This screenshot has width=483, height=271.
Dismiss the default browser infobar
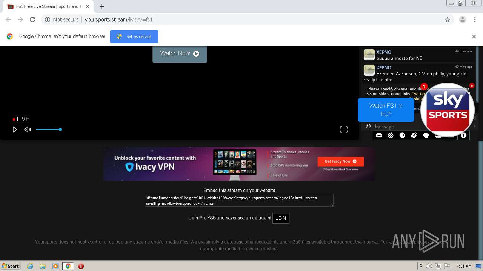coord(474,37)
